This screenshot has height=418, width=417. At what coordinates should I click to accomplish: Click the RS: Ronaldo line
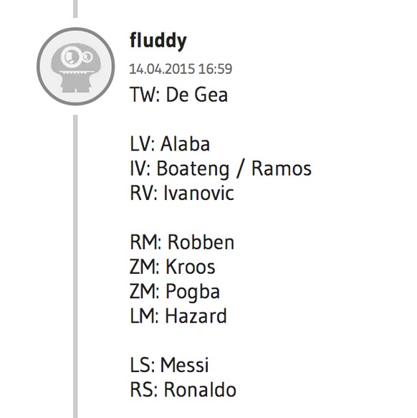point(183,389)
